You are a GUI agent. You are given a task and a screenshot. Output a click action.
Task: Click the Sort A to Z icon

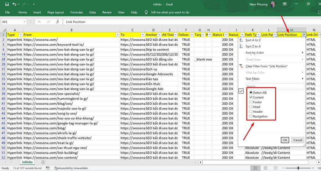coord(241,40)
